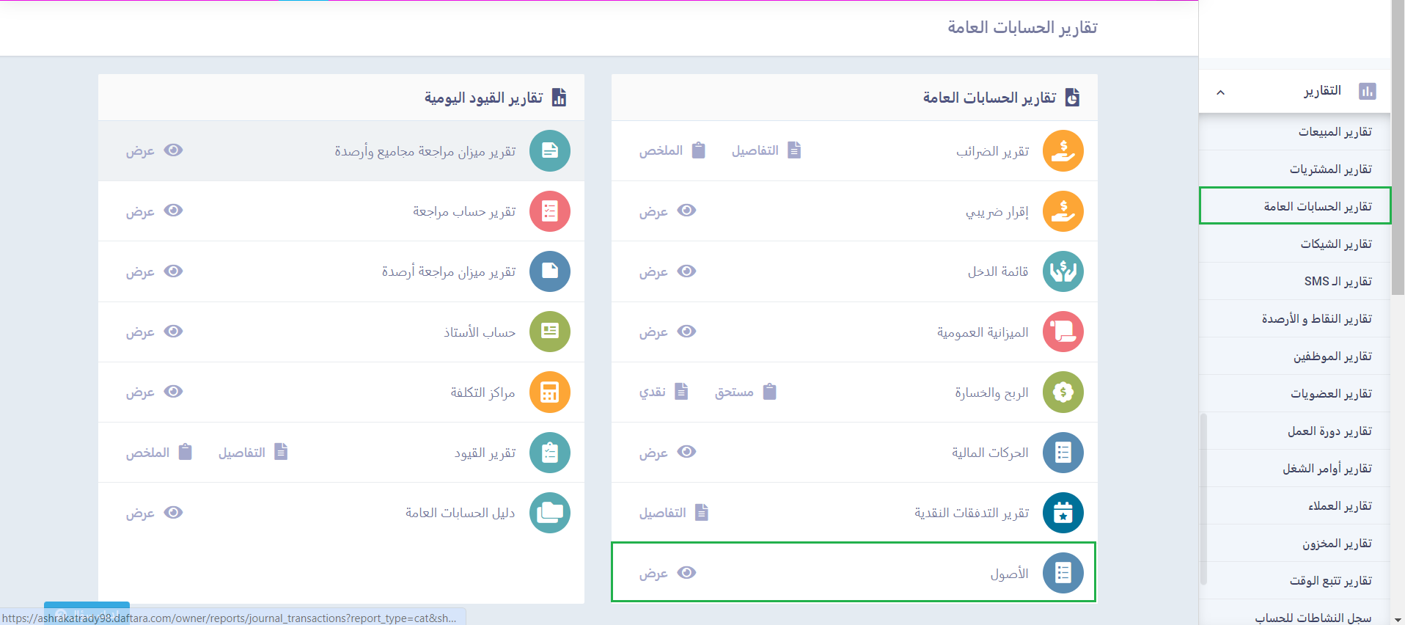1405x625 pixels.
Task: Click the eye icon for tax declaration (إقرار ضريبي)
Action: [x=686, y=211]
